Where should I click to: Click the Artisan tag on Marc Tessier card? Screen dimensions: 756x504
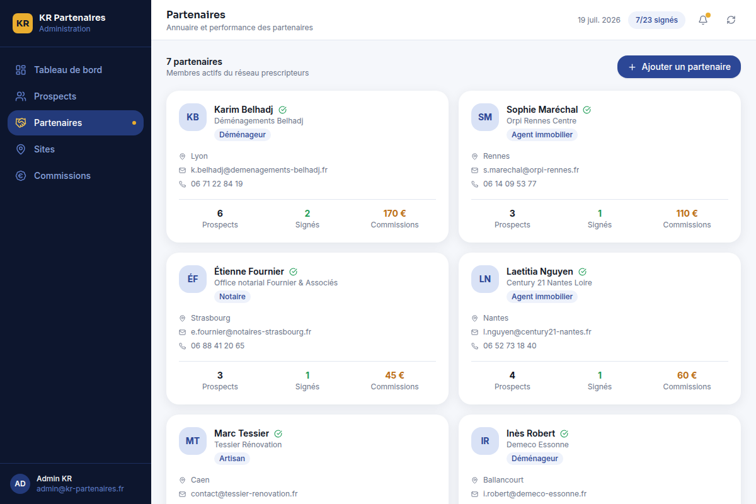[232, 459]
